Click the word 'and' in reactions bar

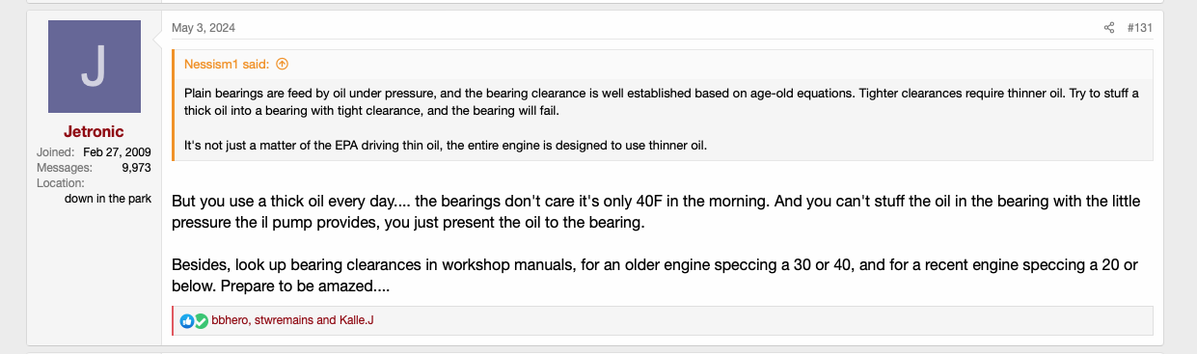point(326,320)
